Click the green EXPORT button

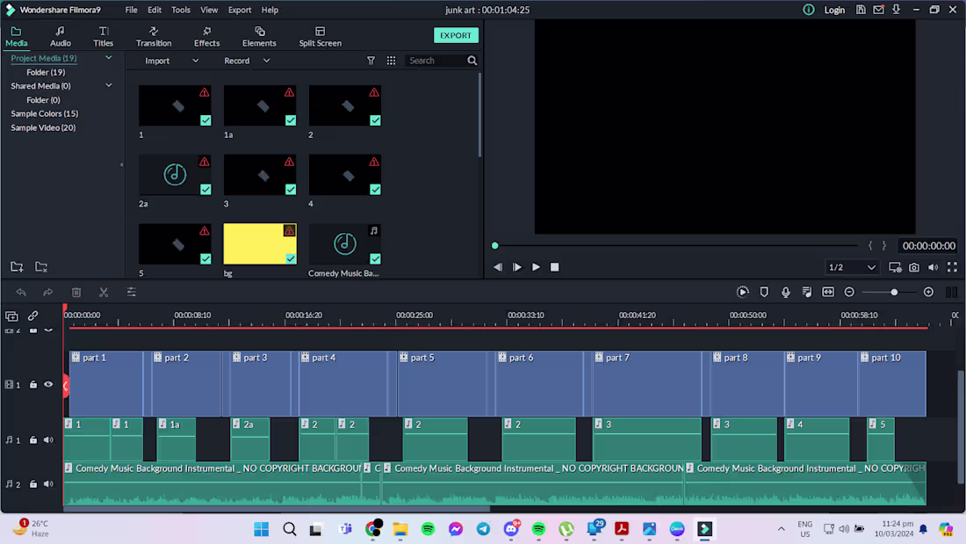[456, 35]
